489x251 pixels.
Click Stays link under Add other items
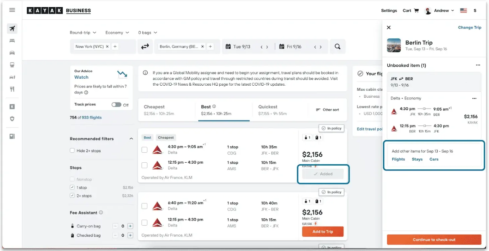[417, 159]
